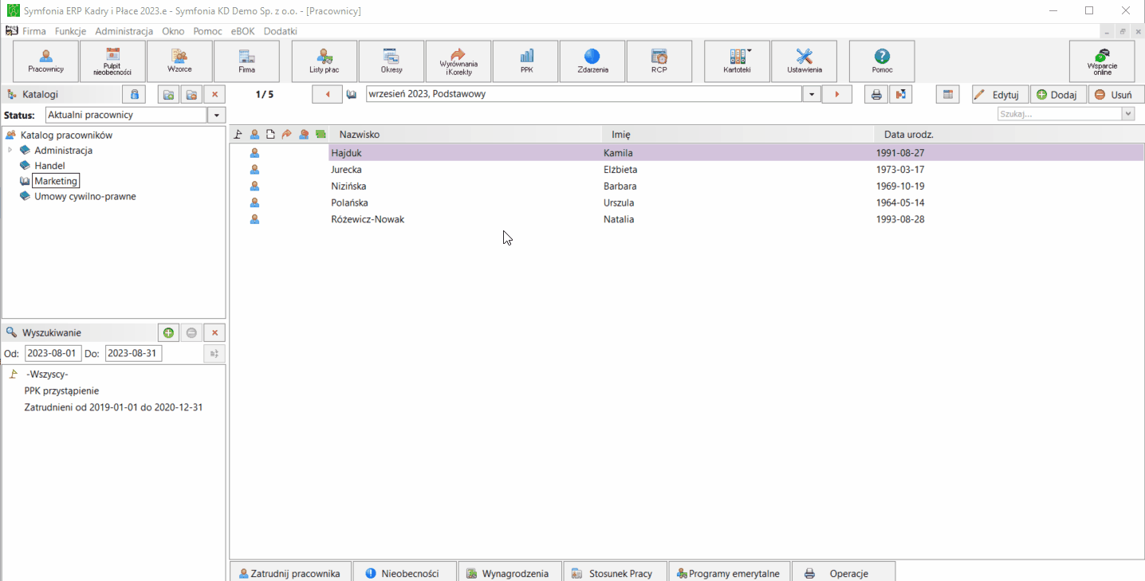Click the flag column header icon
Viewport: 1145px width, 581px height.
pos(238,135)
